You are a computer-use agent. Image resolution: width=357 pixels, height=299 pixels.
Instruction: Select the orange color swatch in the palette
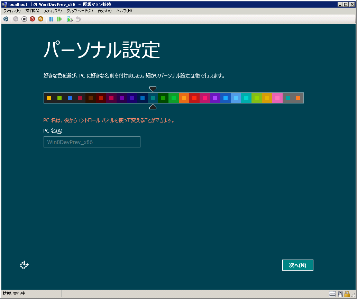point(184,98)
